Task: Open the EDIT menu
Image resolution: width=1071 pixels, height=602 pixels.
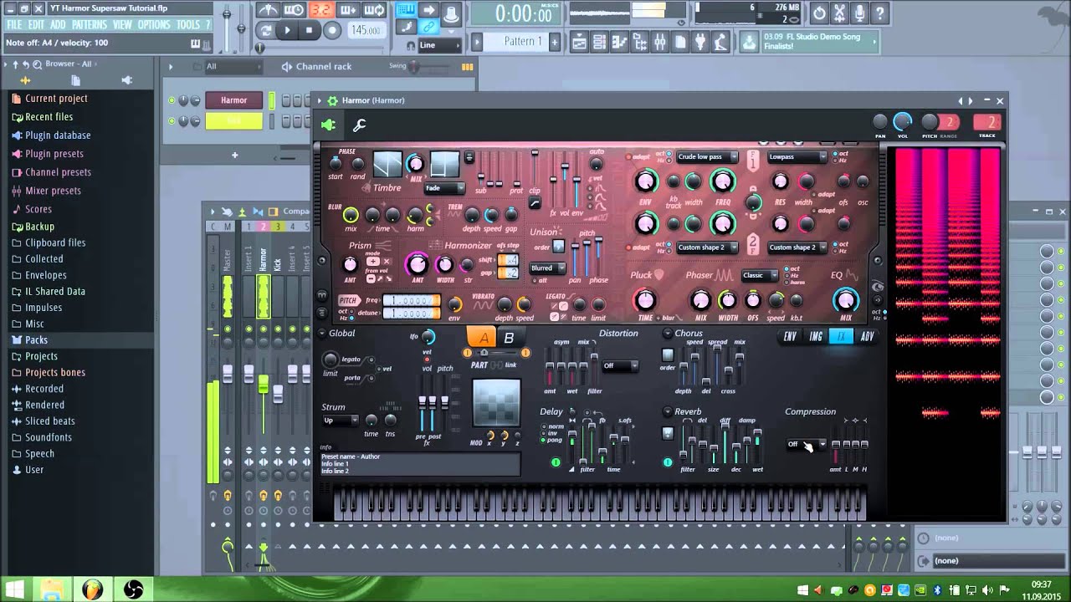Action: tap(36, 25)
